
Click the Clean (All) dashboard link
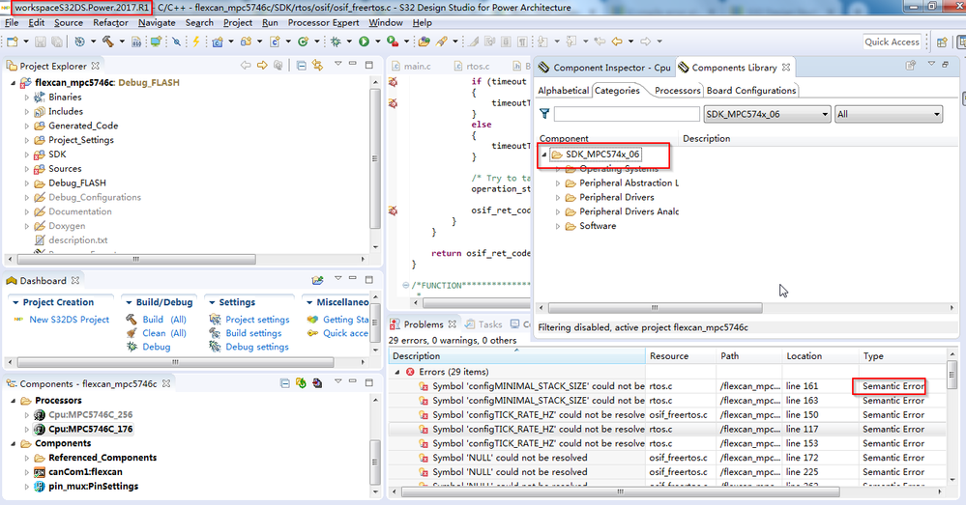point(163,333)
